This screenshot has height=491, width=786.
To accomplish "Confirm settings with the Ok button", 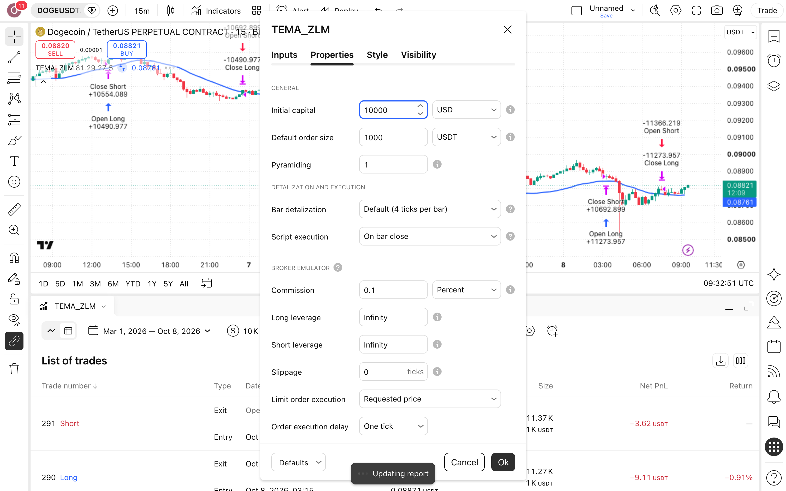I will click(503, 462).
